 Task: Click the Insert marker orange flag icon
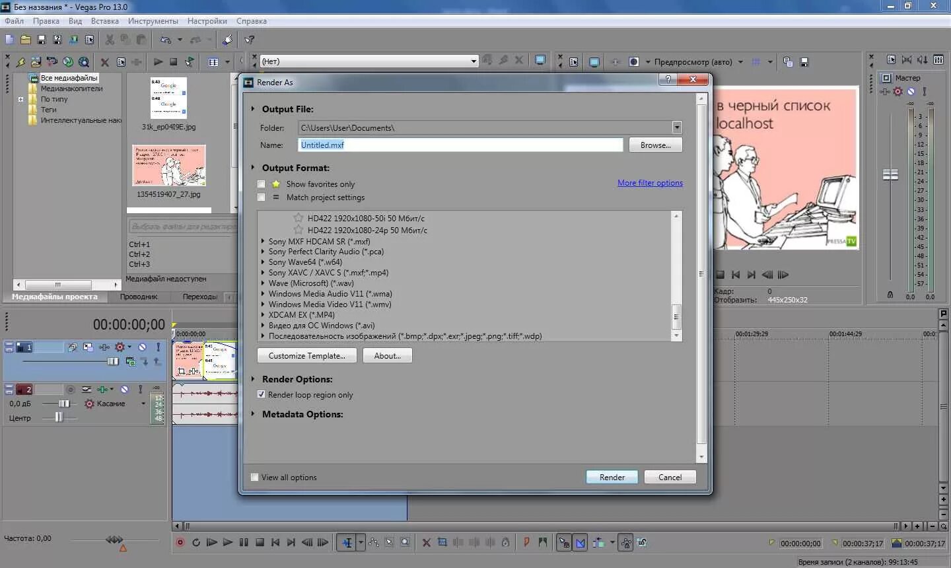[526, 542]
